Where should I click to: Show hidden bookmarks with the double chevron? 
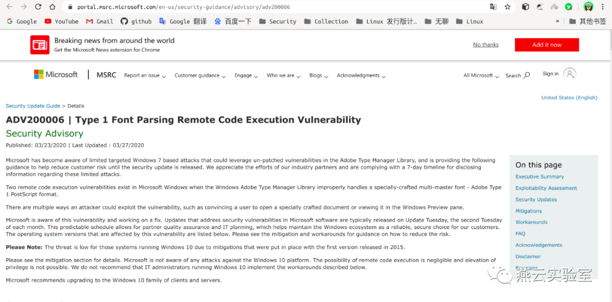[558, 21]
